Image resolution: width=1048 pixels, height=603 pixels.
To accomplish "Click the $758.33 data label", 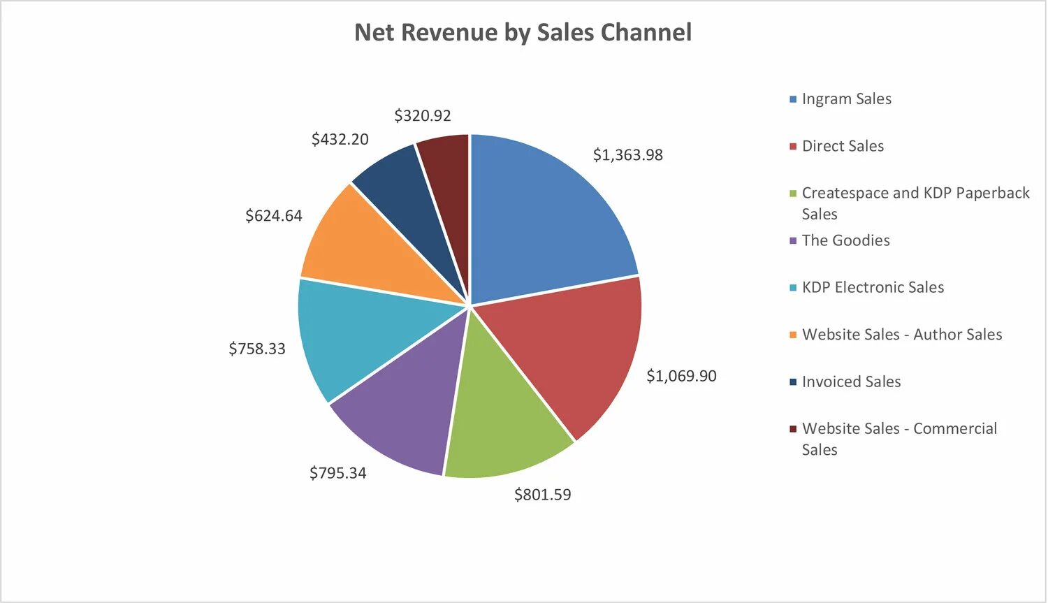I will [257, 349].
